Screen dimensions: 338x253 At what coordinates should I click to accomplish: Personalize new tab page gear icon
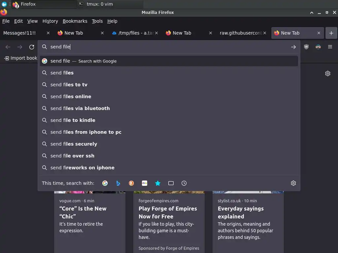pyautogui.click(x=327, y=73)
